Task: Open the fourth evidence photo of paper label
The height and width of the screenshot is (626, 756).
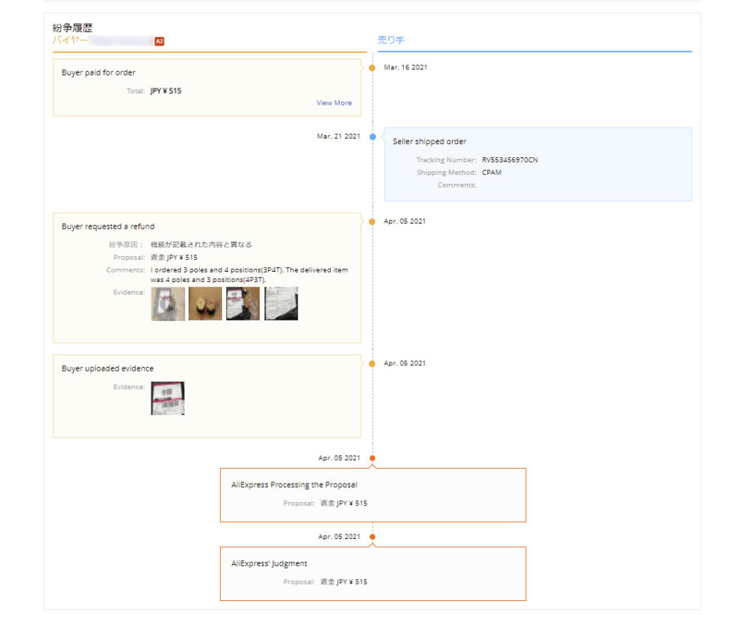Action: pos(281,303)
